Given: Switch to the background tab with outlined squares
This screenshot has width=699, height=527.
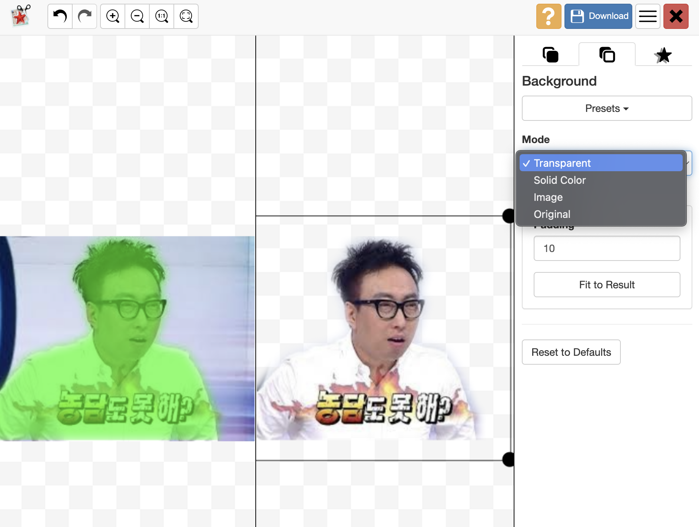Looking at the screenshot, I should point(607,55).
